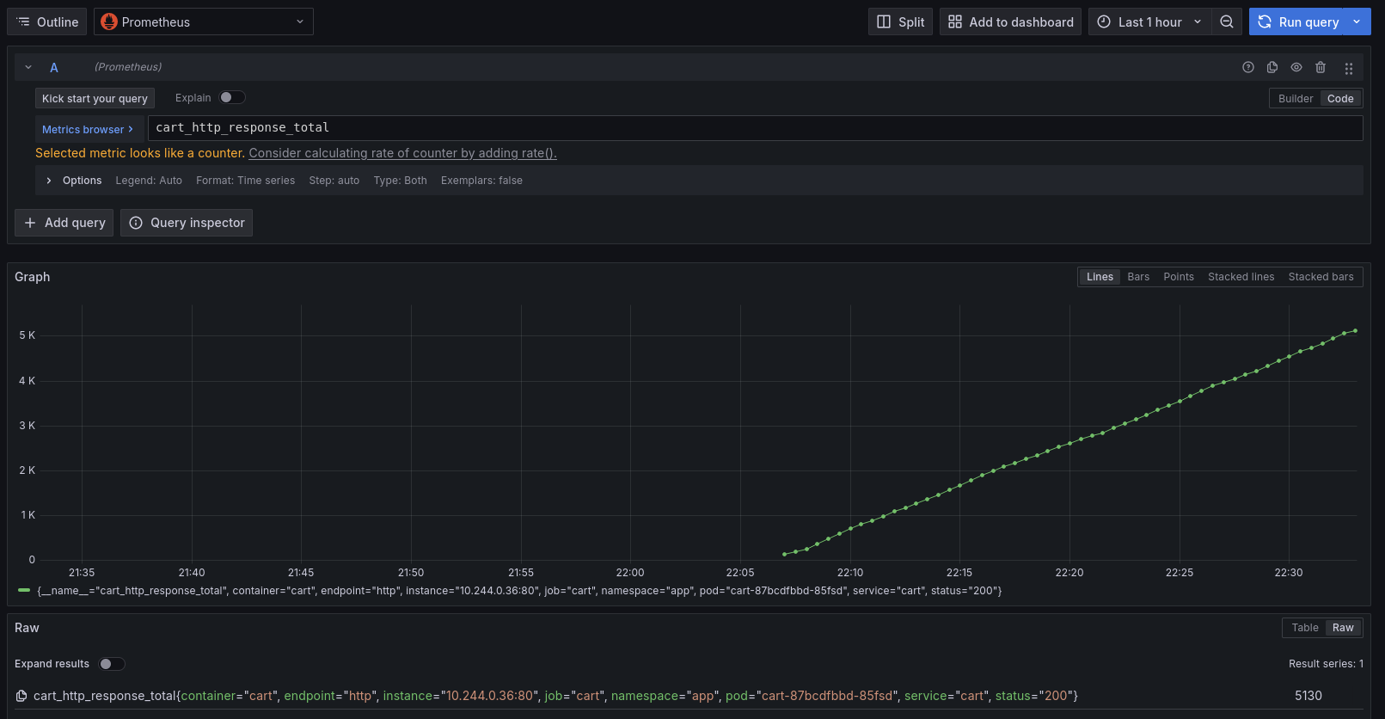Open the Query inspector

tap(187, 223)
